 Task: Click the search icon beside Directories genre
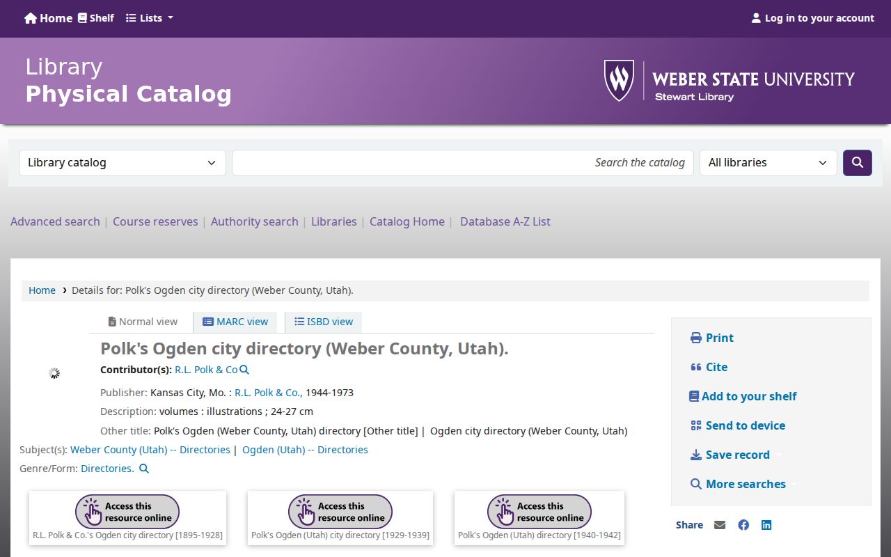144,469
